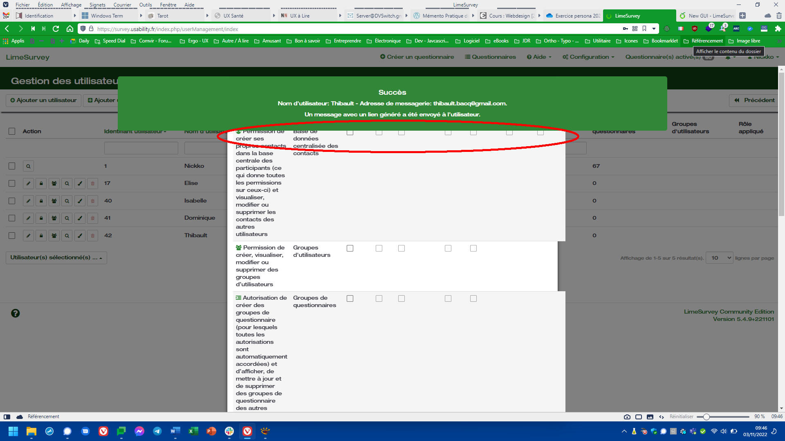Expand the Configuration menu
Viewport: 785px width, 441px height.
click(x=588, y=57)
